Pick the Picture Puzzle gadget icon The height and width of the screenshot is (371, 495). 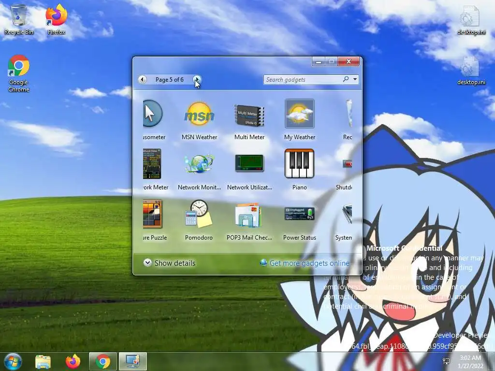click(x=152, y=214)
